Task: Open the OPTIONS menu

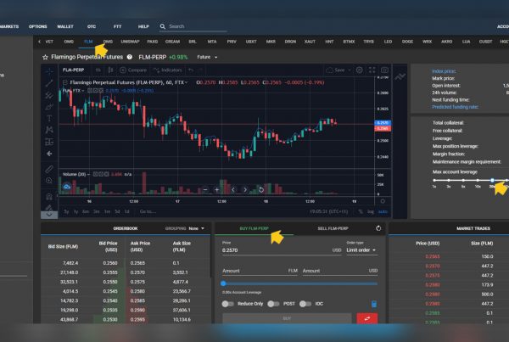Action: pyautogui.click(x=37, y=26)
